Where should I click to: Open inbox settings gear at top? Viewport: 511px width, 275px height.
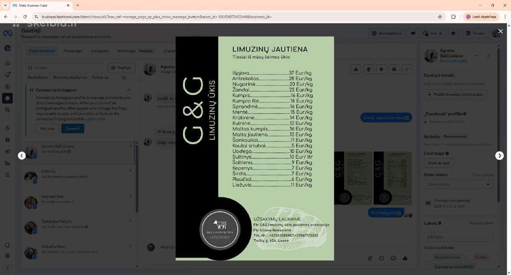coord(454,33)
